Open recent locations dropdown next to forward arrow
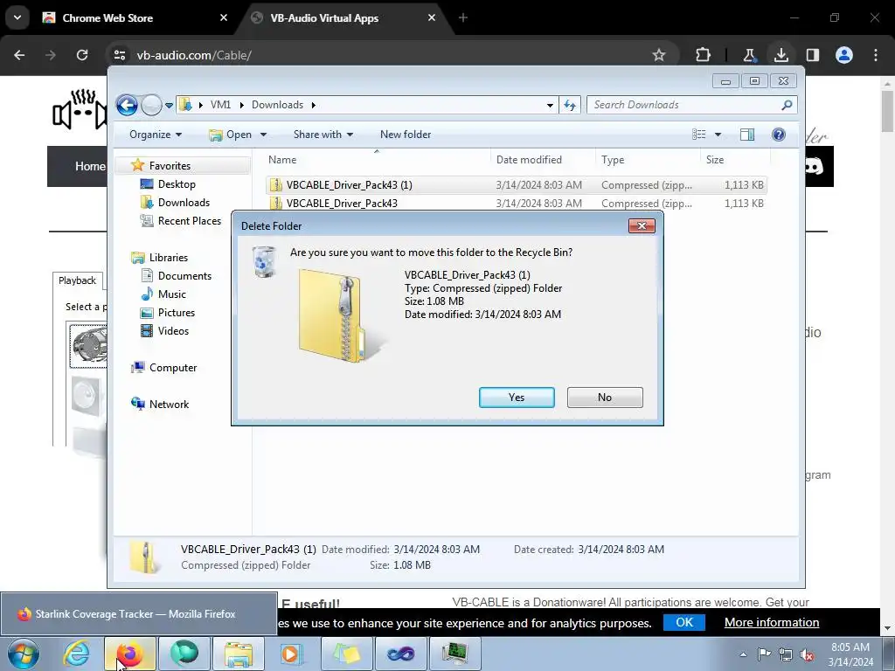Image resolution: width=895 pixels, height=671 pixels. (169, 106)
